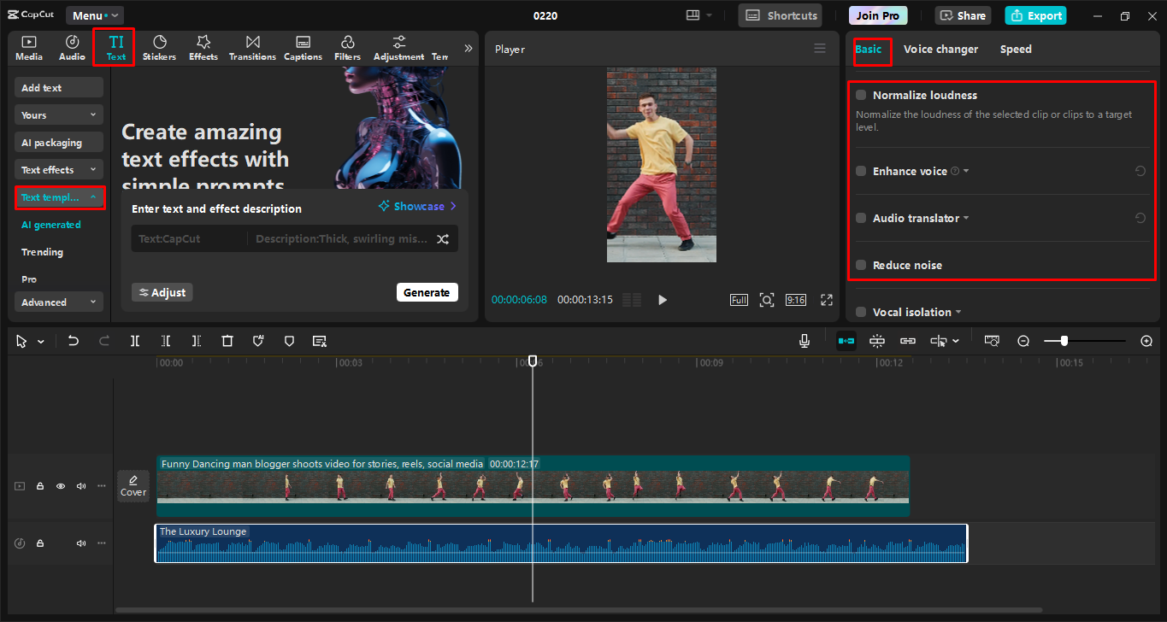Click the microphone record voiceover icon
The height and width of the screenshot is (622, 1167).
805,341
